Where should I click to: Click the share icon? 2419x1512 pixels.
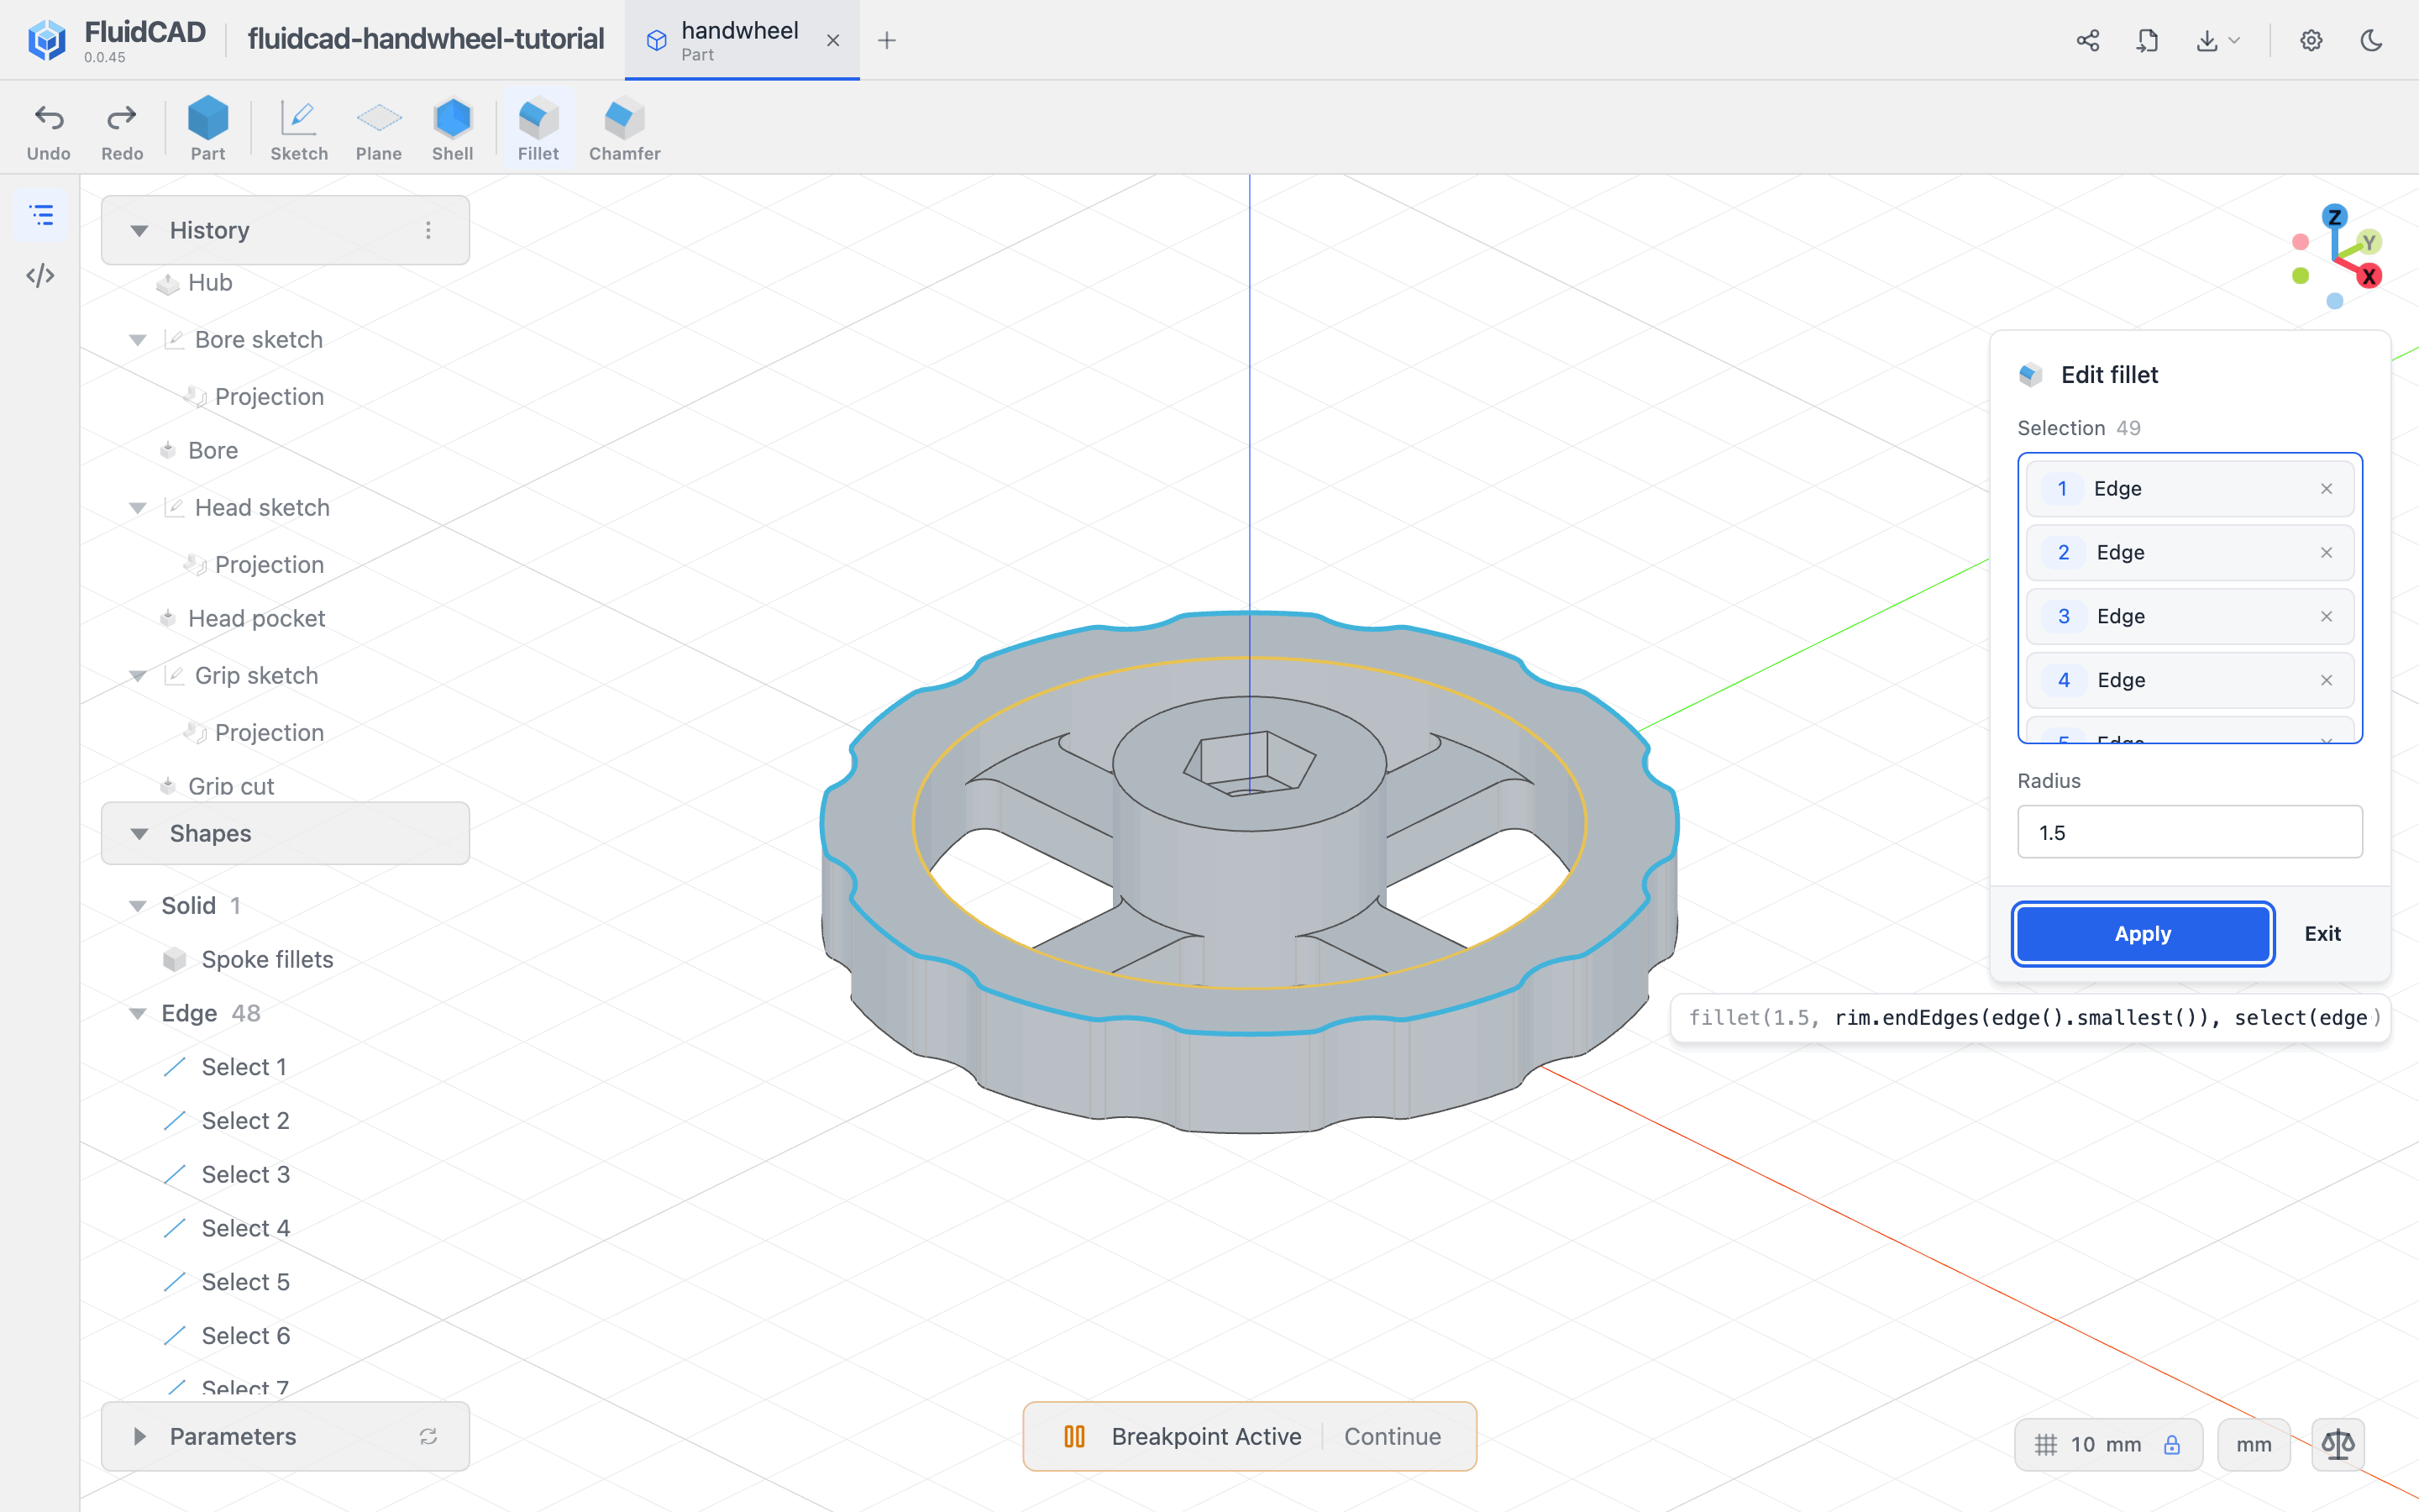2087,40
